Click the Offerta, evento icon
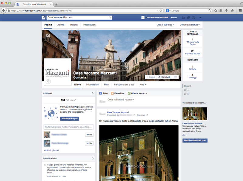The width and height of the screenshot is (243, 181). pos(129,93)
